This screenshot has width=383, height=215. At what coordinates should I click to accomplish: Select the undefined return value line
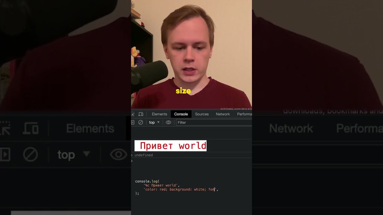143,155
